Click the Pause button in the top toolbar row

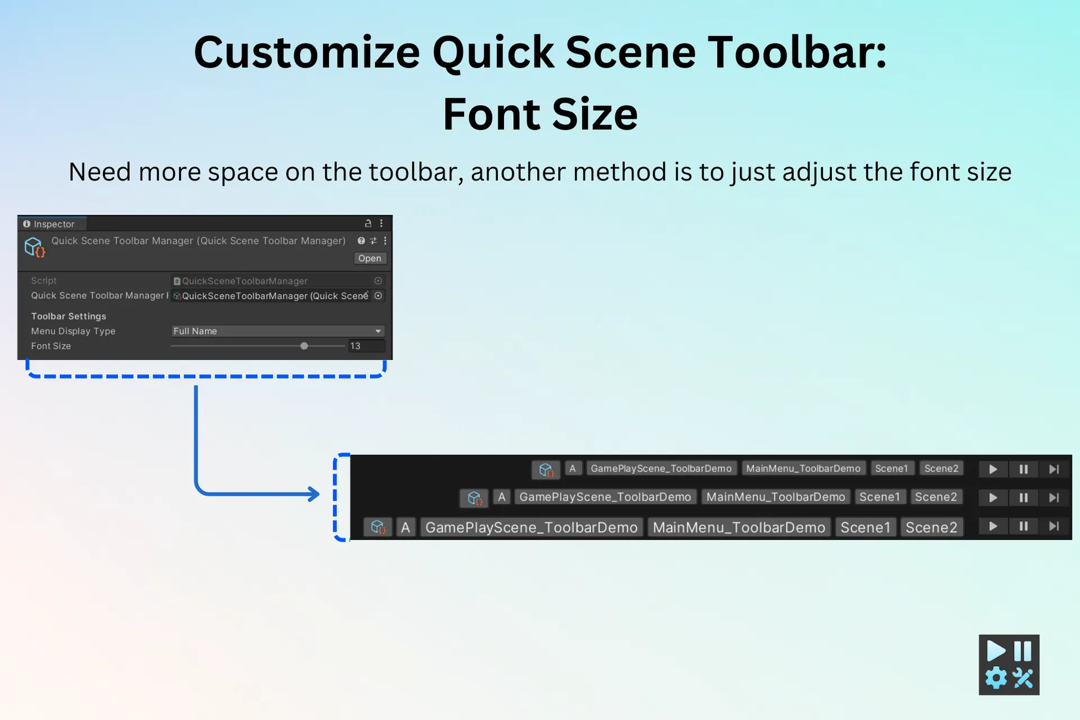[x=1024, y=469]
